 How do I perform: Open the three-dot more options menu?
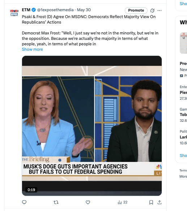click(160, 11)
